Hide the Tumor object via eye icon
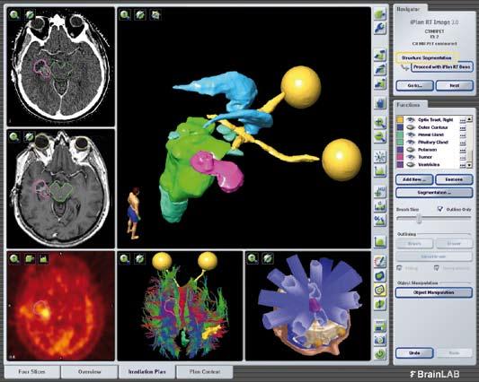The image size is (479, 382). point(411,157)
